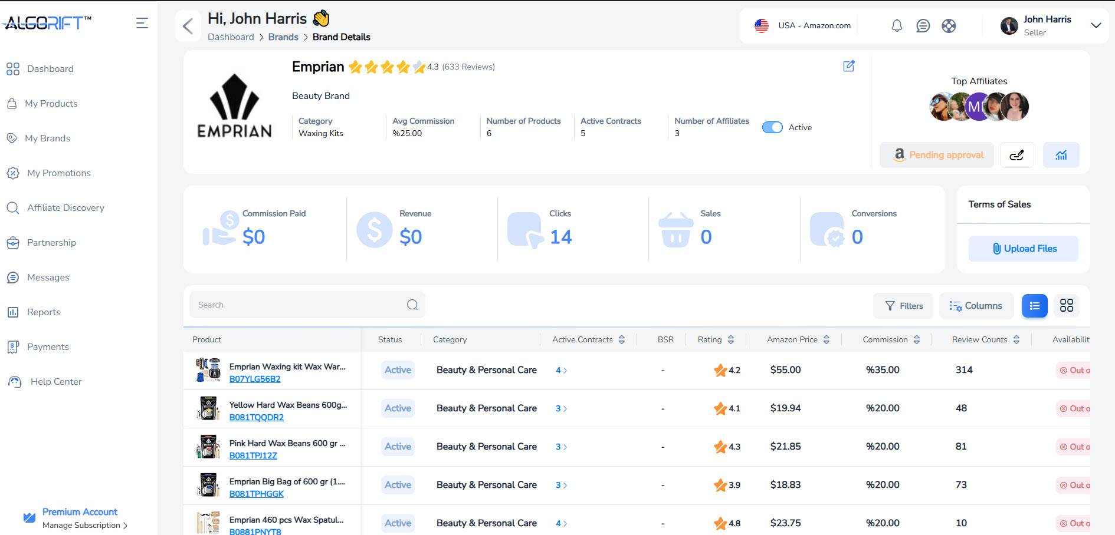Open the brand analytics chart icon

(x=1061, y=155)
